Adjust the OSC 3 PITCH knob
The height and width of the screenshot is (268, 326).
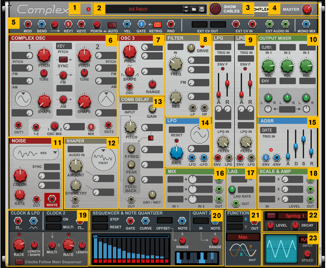130,51
